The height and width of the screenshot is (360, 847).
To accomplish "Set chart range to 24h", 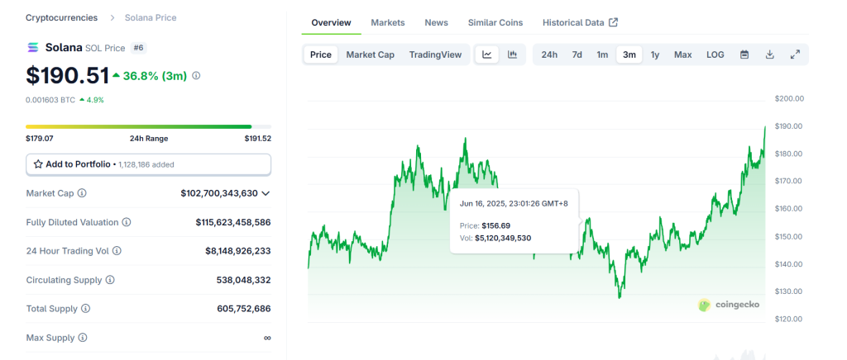I will click(549, 54).
